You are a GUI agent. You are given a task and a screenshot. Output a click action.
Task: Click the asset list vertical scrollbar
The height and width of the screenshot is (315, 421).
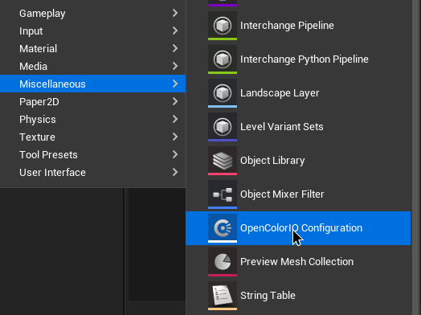(416, 157)
